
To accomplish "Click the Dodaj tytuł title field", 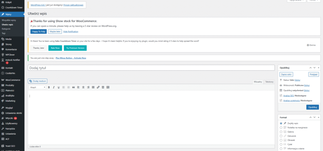I will pyautogui.click(x=151, y=68).
